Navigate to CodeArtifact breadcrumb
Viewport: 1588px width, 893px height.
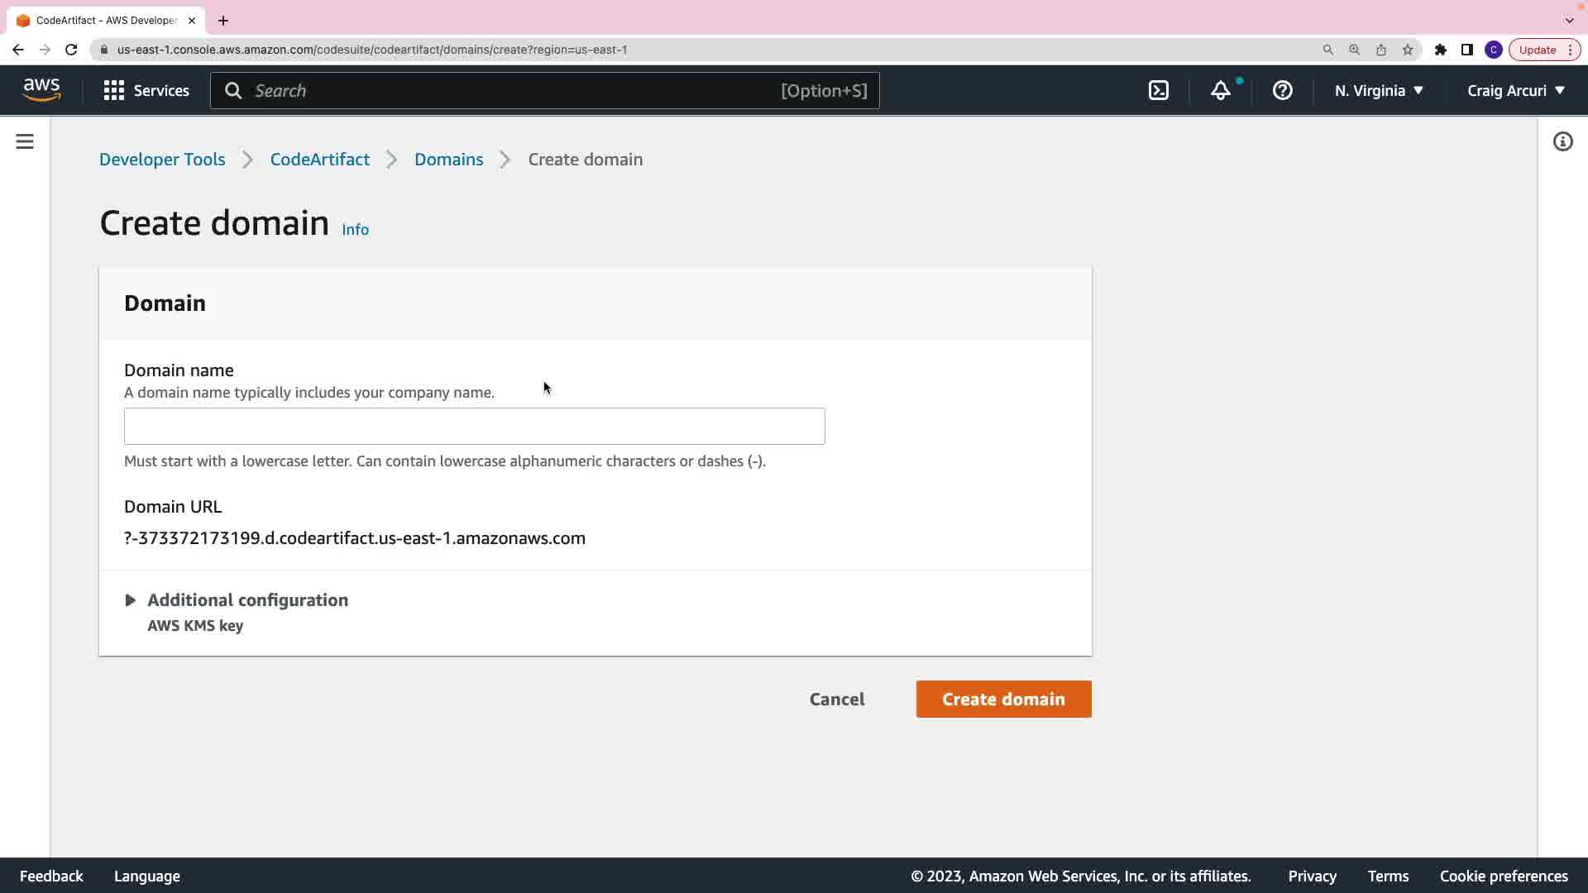pos(319,160)
